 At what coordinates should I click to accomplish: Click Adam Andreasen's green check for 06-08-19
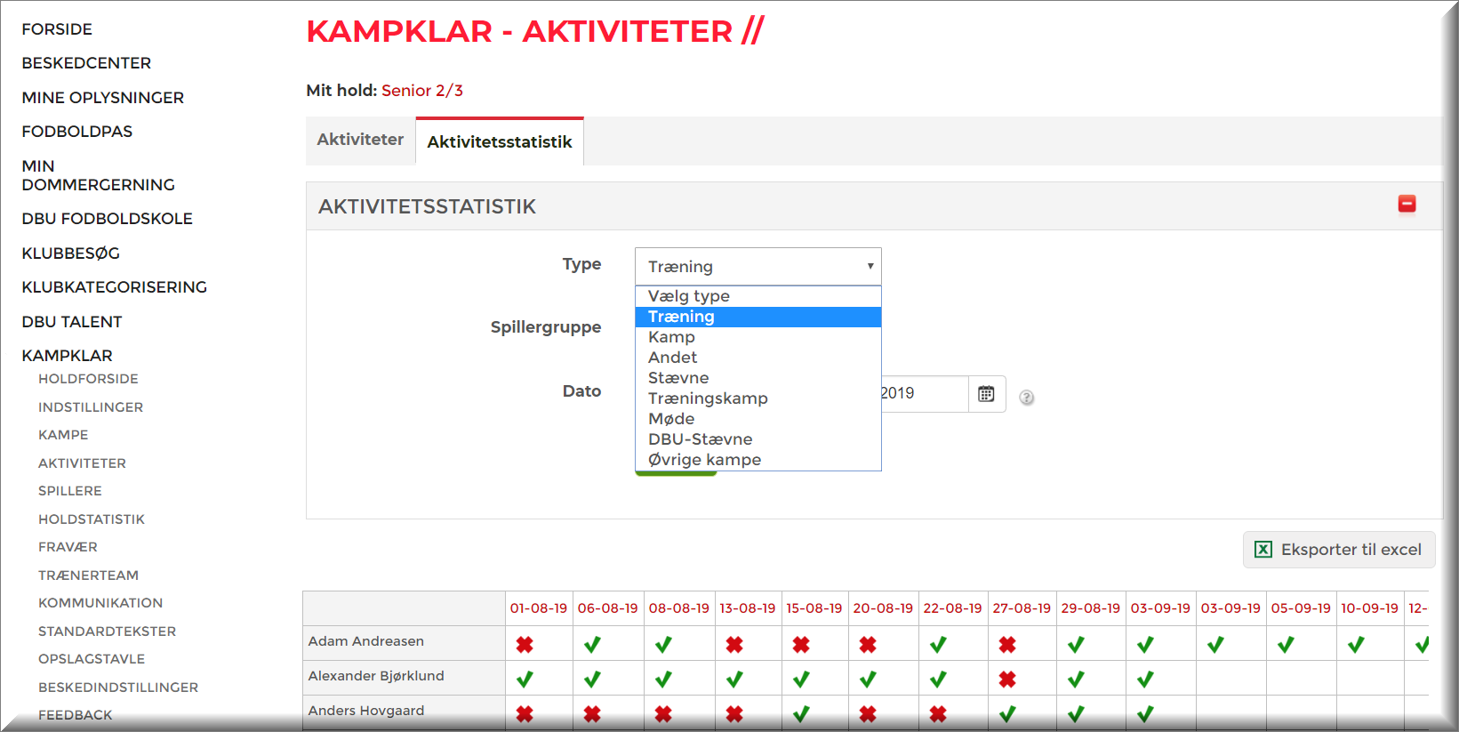[x=592, y=645]
